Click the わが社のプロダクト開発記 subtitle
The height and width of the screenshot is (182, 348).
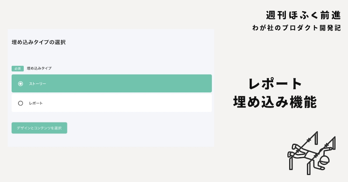point(297,28)
